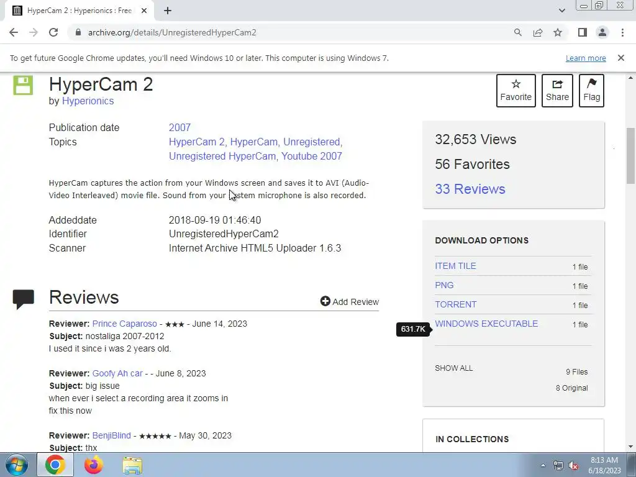Go back to the previous page
636x477 pixels.
(14, 32)
